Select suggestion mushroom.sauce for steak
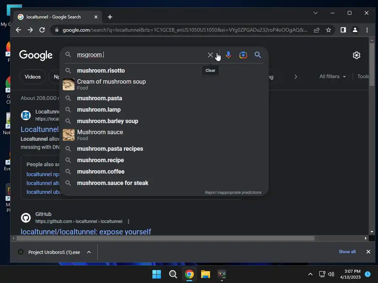 164,183
